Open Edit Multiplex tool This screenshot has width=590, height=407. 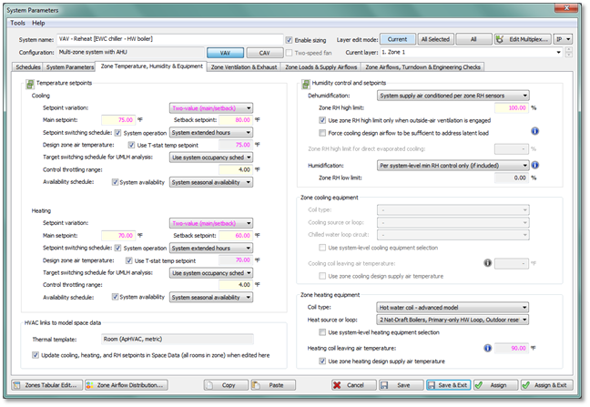pos(522,40)
